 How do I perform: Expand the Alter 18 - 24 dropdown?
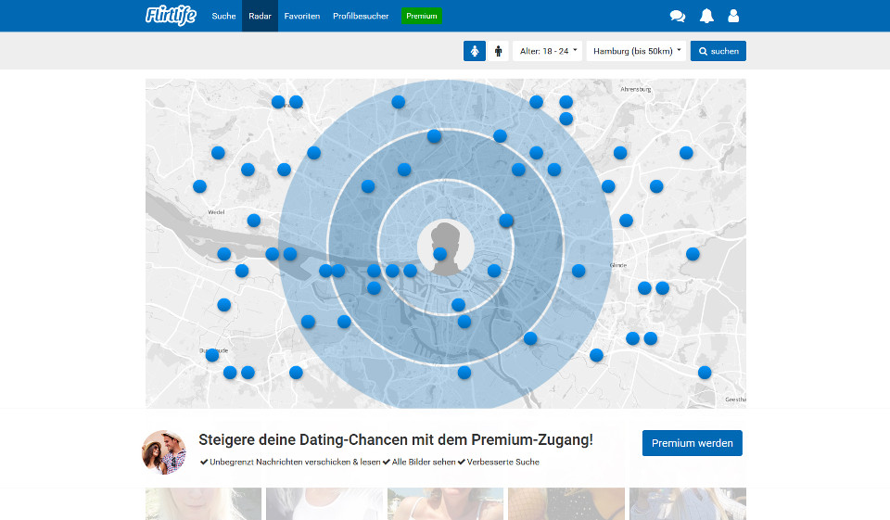[x=547, y=51]
